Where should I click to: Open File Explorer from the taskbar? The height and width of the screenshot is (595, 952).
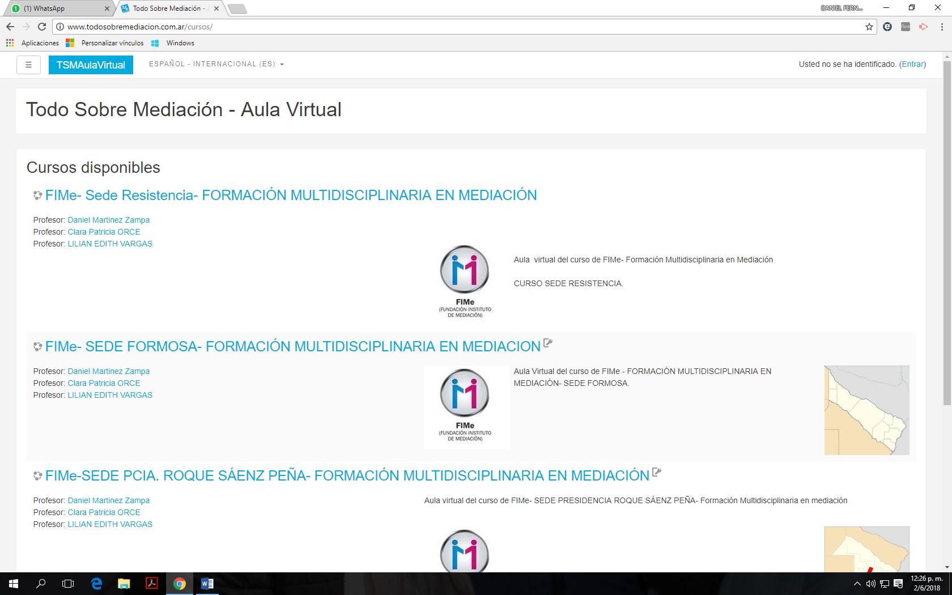pos(124,584)
